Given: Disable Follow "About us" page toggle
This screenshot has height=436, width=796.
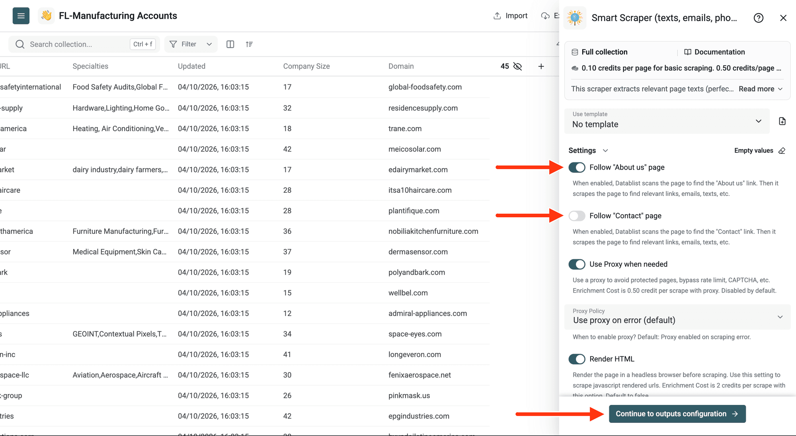Looking at the screenshot, I should pyautogui.click(x=577, y=168).
